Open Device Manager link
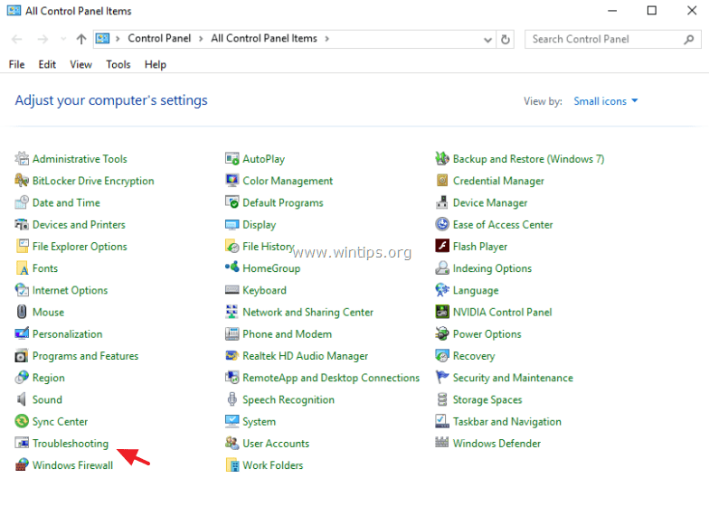Image resolution: width=709 pixels, height=506 pixels. point(490,202)
